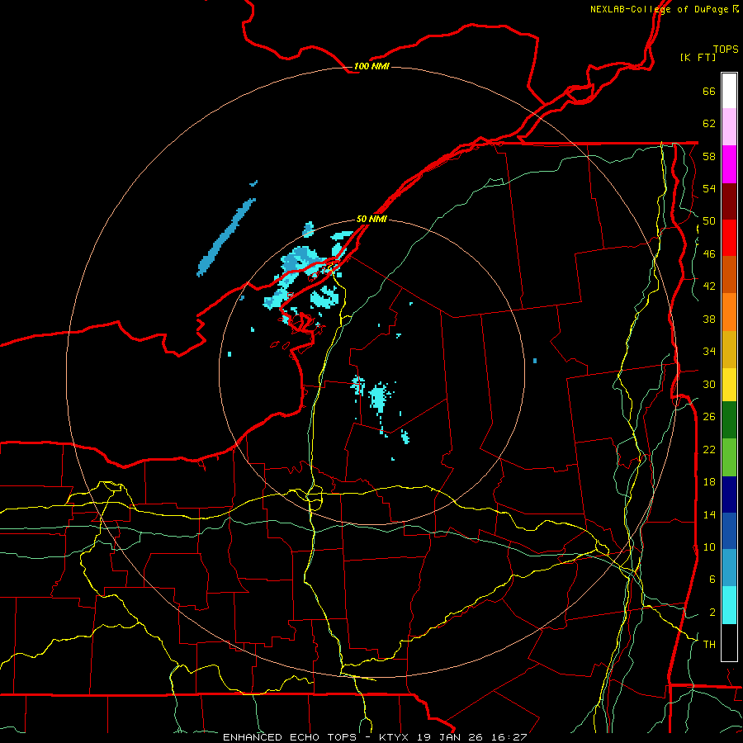Click the black TH legend swatch
The image size is (743, 743).
(x=729, y=642)
